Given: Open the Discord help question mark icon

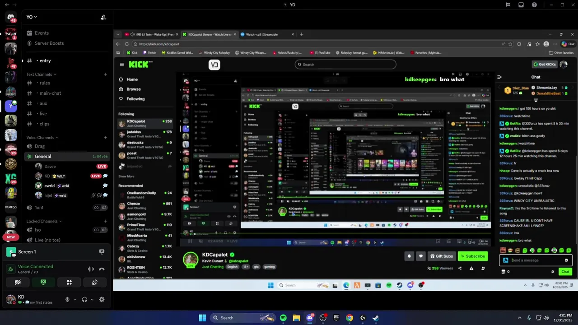Looking at the screenshot, I should [x=534, y=5].
